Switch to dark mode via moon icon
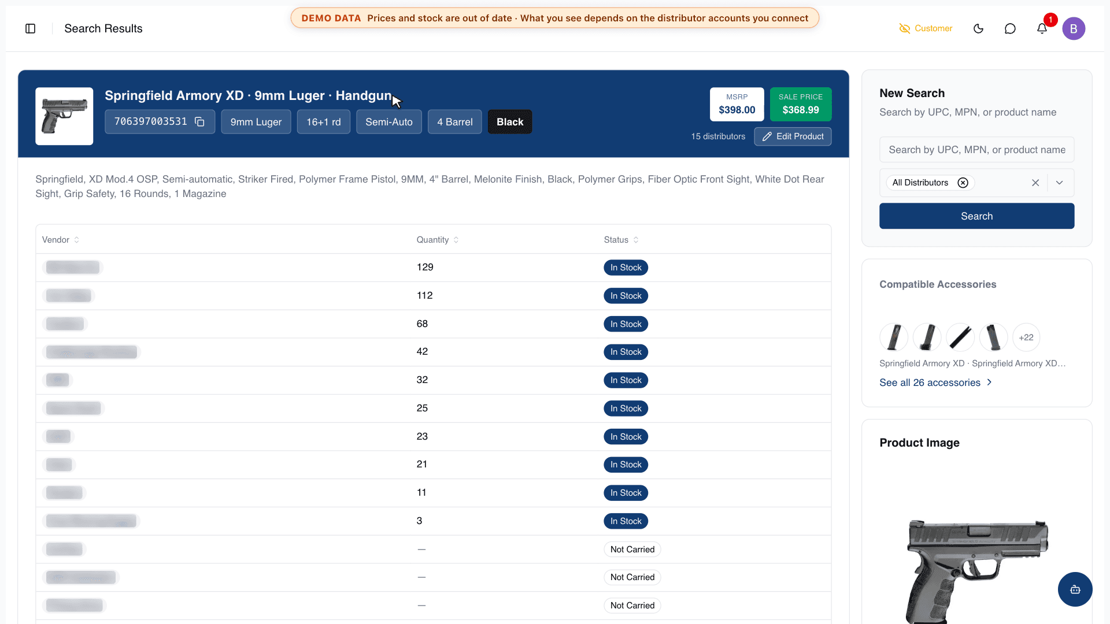Screen dimensions: 1110x624 (978, 28)
